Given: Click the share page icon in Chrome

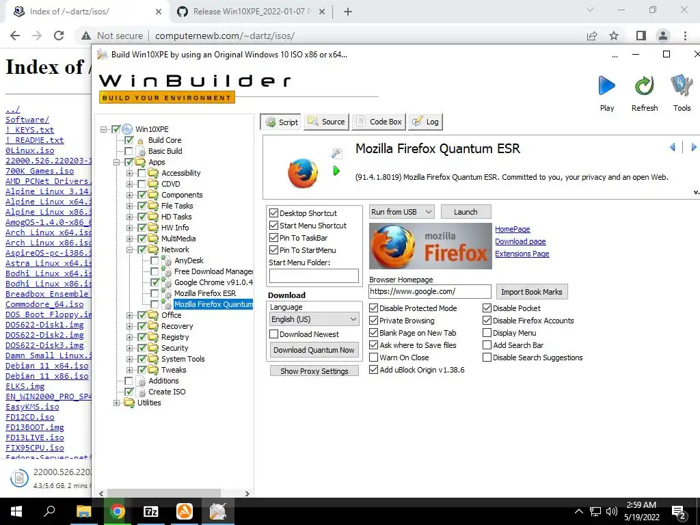Looking at the screenshot, I should (592, 36).
